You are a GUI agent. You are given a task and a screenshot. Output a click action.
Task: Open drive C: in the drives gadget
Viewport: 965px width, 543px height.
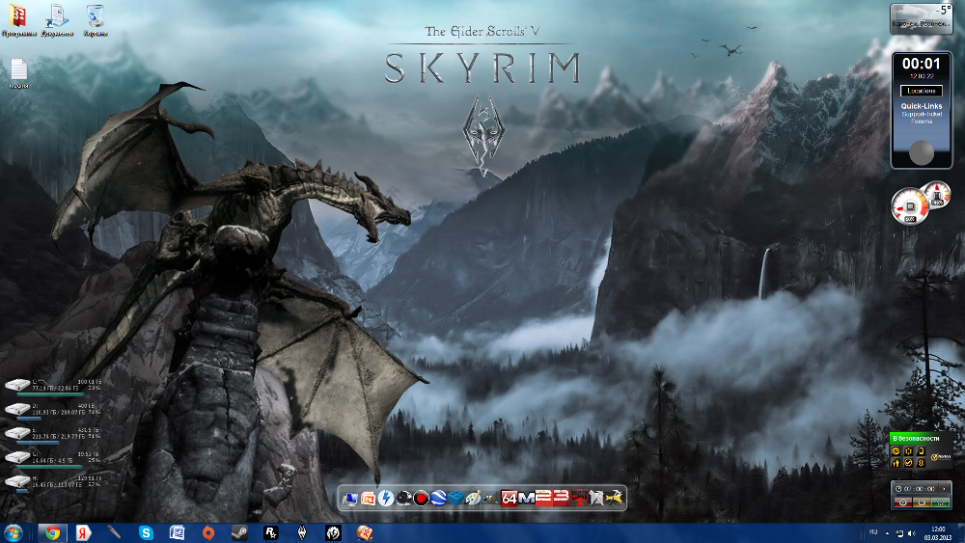point(17,385)
